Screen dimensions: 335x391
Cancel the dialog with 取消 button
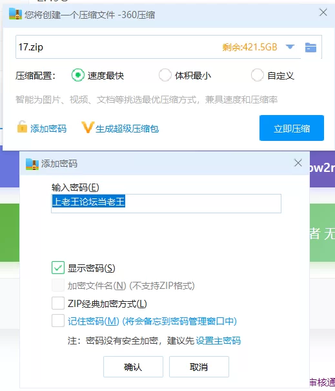[199, 367]
